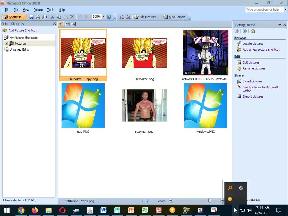Open the Tools menu

tap(51, 10)
